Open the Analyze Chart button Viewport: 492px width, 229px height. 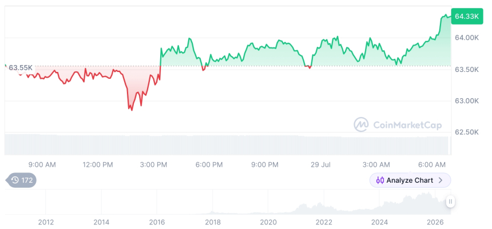(410, 180)
